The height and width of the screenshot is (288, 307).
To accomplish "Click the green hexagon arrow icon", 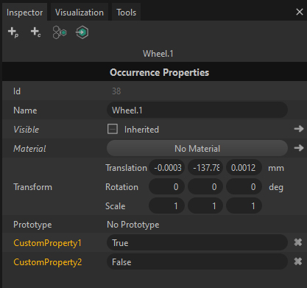I will click(x=82, y=32).
